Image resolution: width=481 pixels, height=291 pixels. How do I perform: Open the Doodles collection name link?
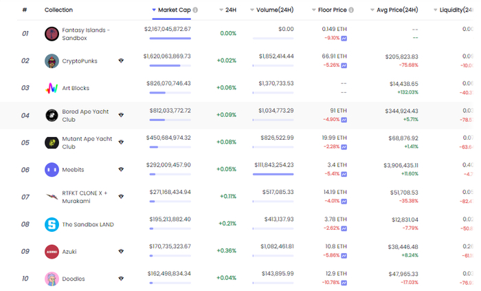(x=74, y=279)
